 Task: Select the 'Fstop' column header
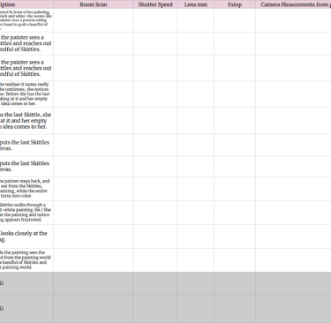point(235,4)
